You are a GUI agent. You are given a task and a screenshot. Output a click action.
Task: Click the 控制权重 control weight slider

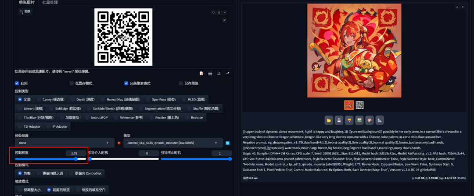click(51, 159)
